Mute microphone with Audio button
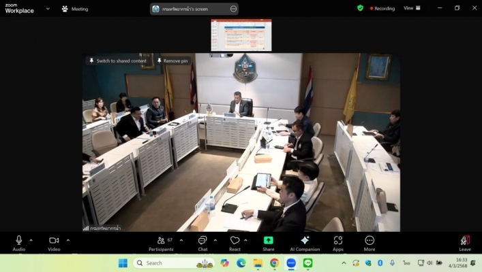The height and width of the screenshot is (272, 482). [x=18, y=241]
